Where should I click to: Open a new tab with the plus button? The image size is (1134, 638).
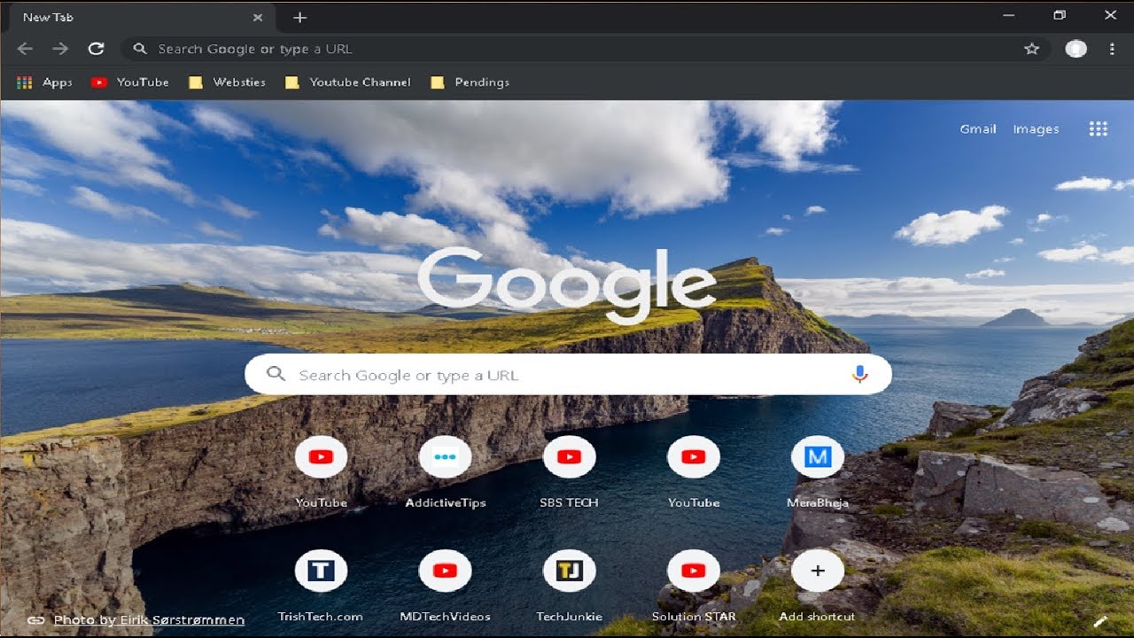tap(299, 18)
